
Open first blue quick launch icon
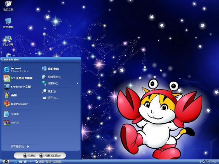click(x=16, y=162)
